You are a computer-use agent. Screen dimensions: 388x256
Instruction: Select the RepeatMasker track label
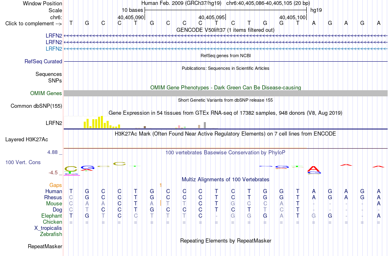tap(45, 246)
